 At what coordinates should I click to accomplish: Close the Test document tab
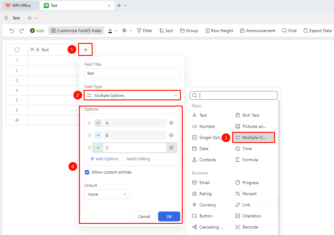109,6
